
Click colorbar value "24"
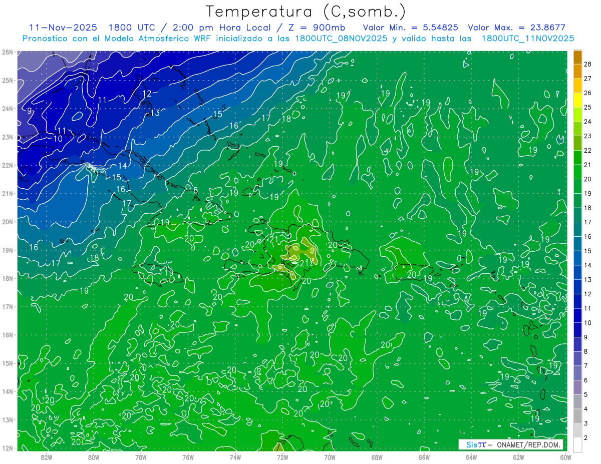tap(587, 122)
